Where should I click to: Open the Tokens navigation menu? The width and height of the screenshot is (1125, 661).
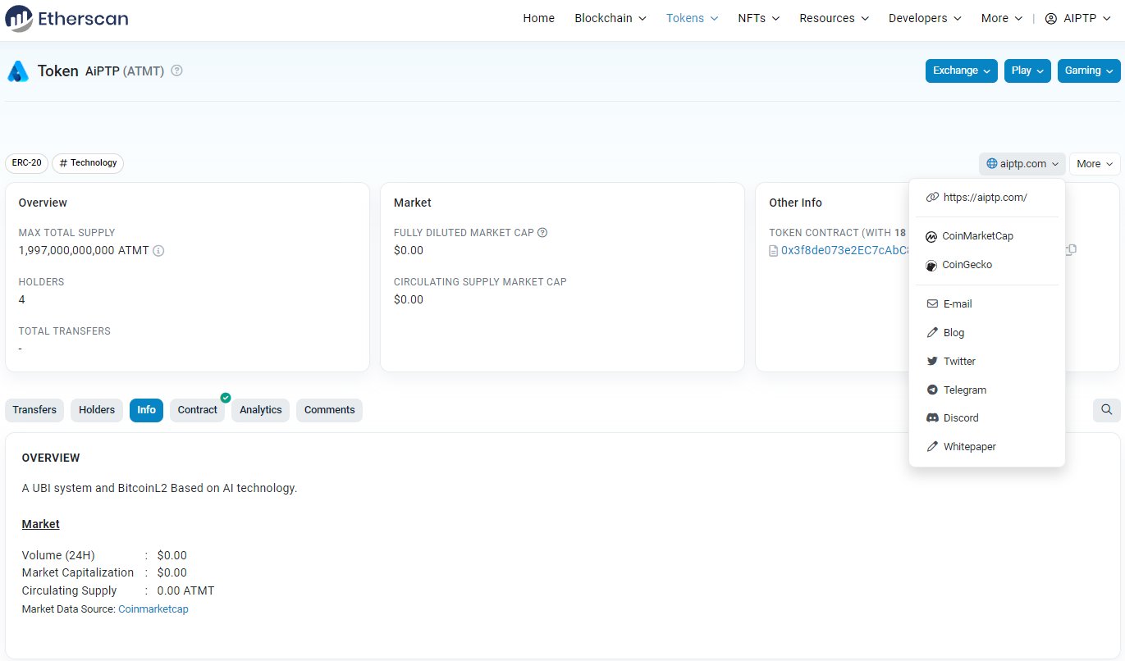point(691,18)
